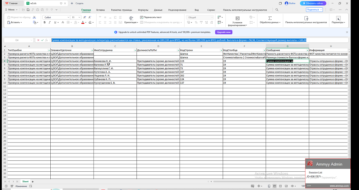Click the Войти sign-in button
359x190 pixels.
pos(290,3)
